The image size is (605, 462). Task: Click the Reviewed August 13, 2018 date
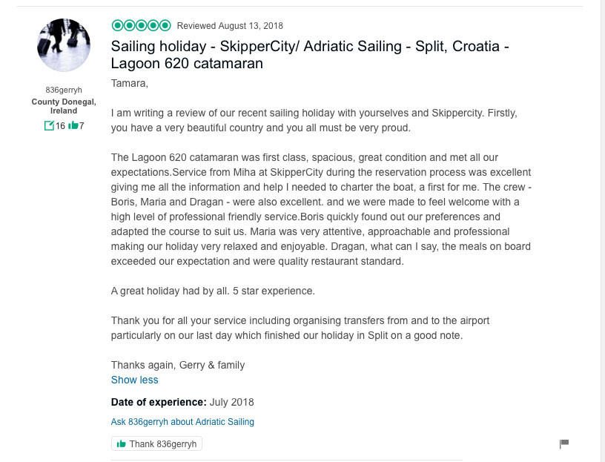point(230,26)
